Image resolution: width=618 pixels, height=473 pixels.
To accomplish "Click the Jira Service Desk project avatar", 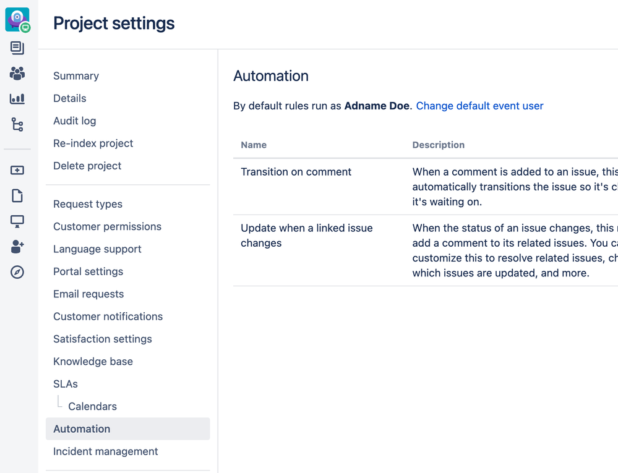I will (17, 19).
